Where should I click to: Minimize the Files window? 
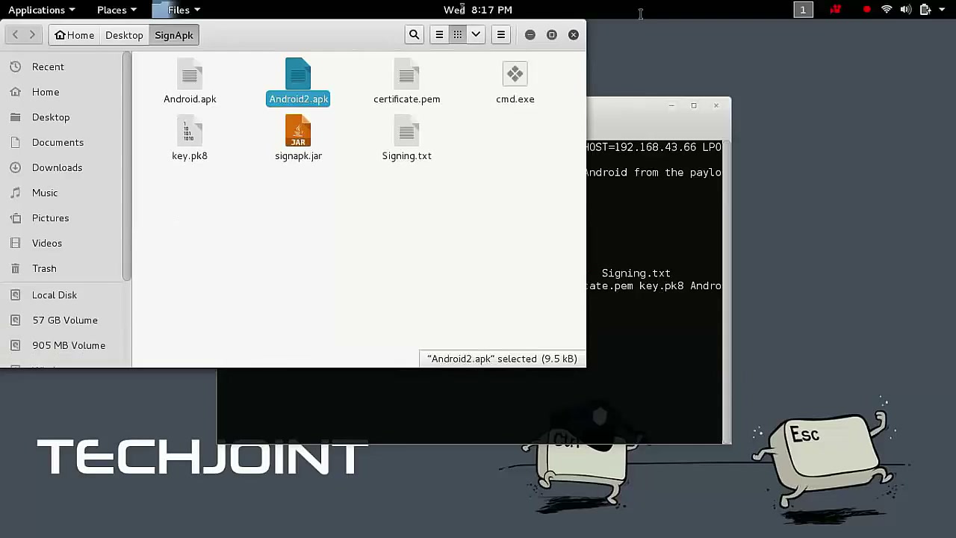point(530,34)
